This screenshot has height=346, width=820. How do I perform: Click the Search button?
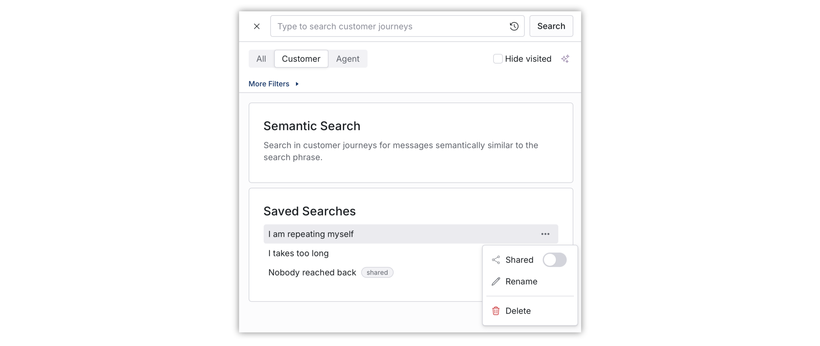click(551, 26)
